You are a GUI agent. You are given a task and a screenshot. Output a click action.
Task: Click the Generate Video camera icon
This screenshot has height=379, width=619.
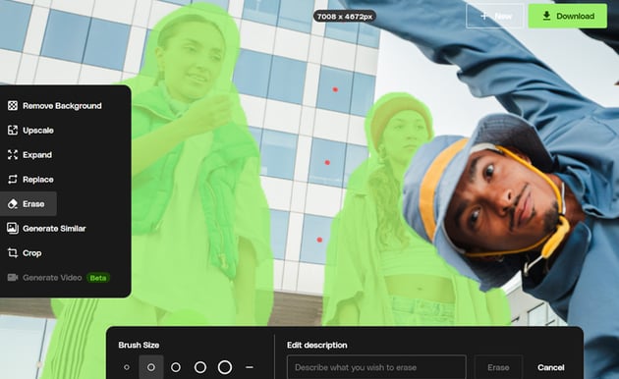(13, 278)
